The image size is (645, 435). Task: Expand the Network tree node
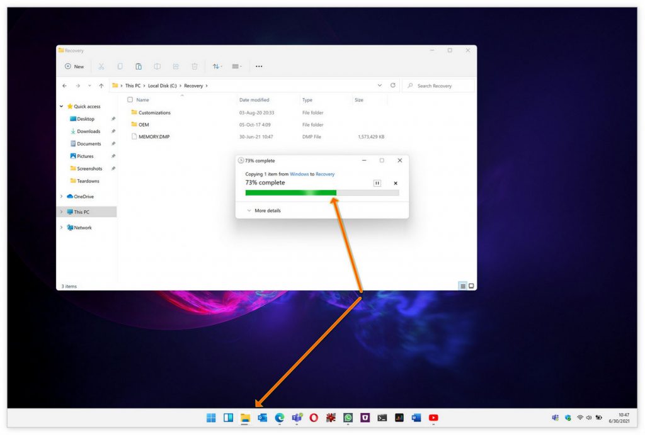(61, 227)
